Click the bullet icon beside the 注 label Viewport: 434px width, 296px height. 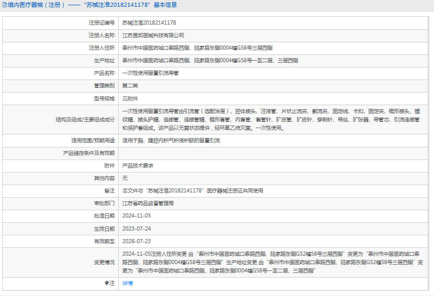coord(107,283)
